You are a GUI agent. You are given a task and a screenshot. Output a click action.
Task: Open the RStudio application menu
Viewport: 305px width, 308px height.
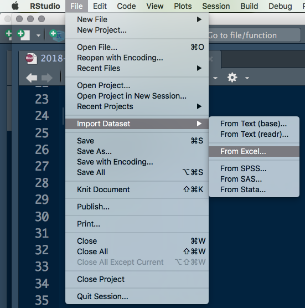click(45, 6)
